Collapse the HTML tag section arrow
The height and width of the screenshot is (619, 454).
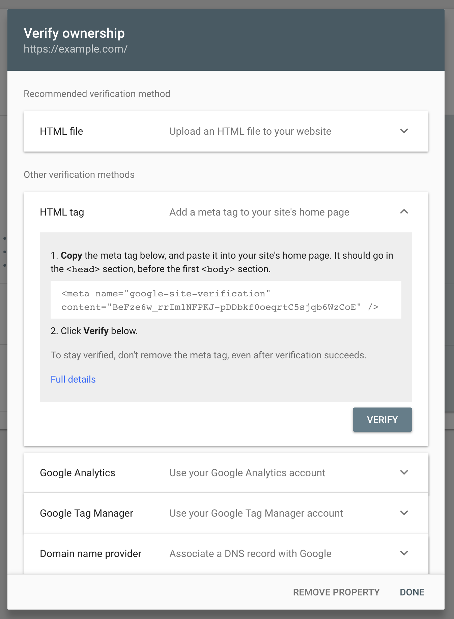click(404, 212)
